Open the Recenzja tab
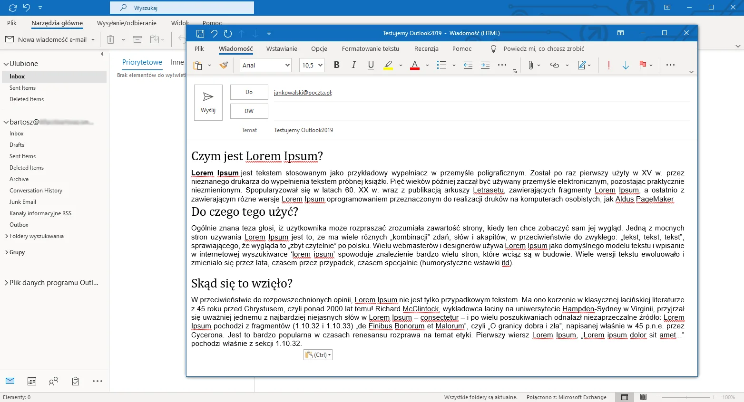Viewport: 744px width, 402px height. click(x=426, y=48)
